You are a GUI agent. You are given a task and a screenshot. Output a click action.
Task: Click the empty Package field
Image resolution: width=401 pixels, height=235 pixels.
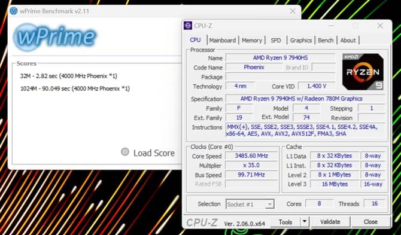280,77
